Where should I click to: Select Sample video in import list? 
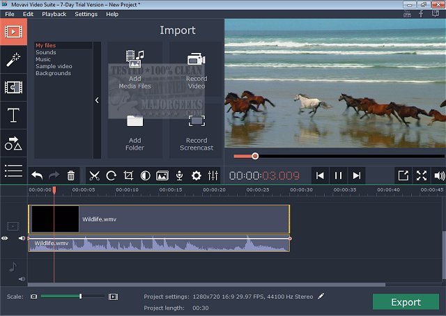pyautogui.click(x=54, y=66)
